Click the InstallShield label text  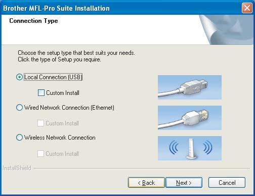click(17, 168)
